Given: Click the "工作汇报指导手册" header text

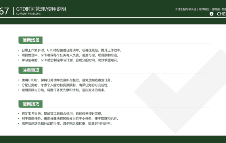Looking at the screenshot, I should [186, 10].
